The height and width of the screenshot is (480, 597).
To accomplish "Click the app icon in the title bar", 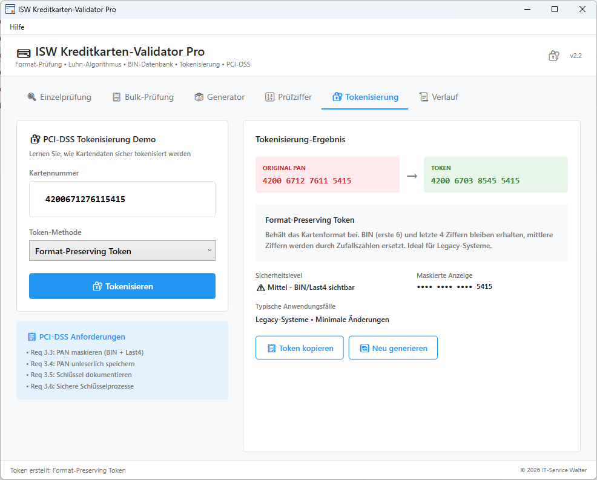I will [x=10, y=9].
